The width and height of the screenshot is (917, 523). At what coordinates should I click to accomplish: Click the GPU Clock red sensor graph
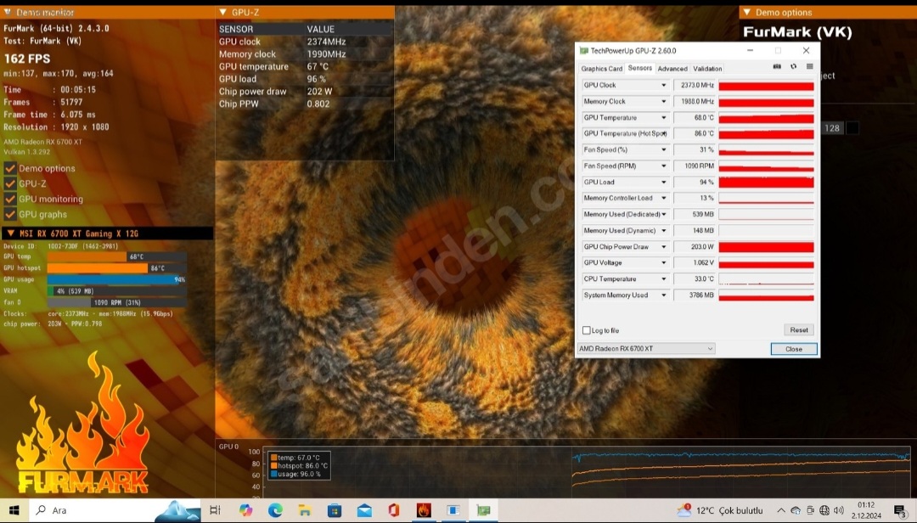[x=766, y=86]
